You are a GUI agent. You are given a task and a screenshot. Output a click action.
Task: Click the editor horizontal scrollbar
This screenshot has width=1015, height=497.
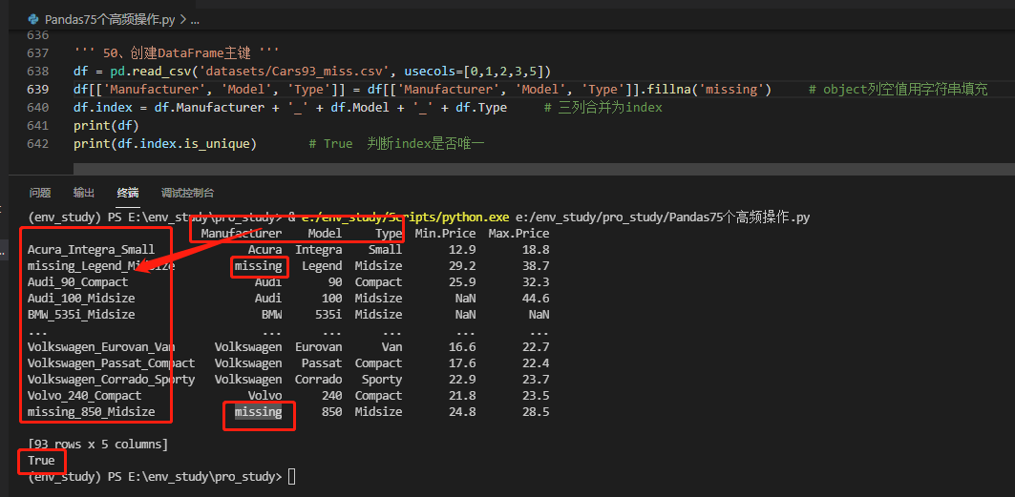[543, 169]
